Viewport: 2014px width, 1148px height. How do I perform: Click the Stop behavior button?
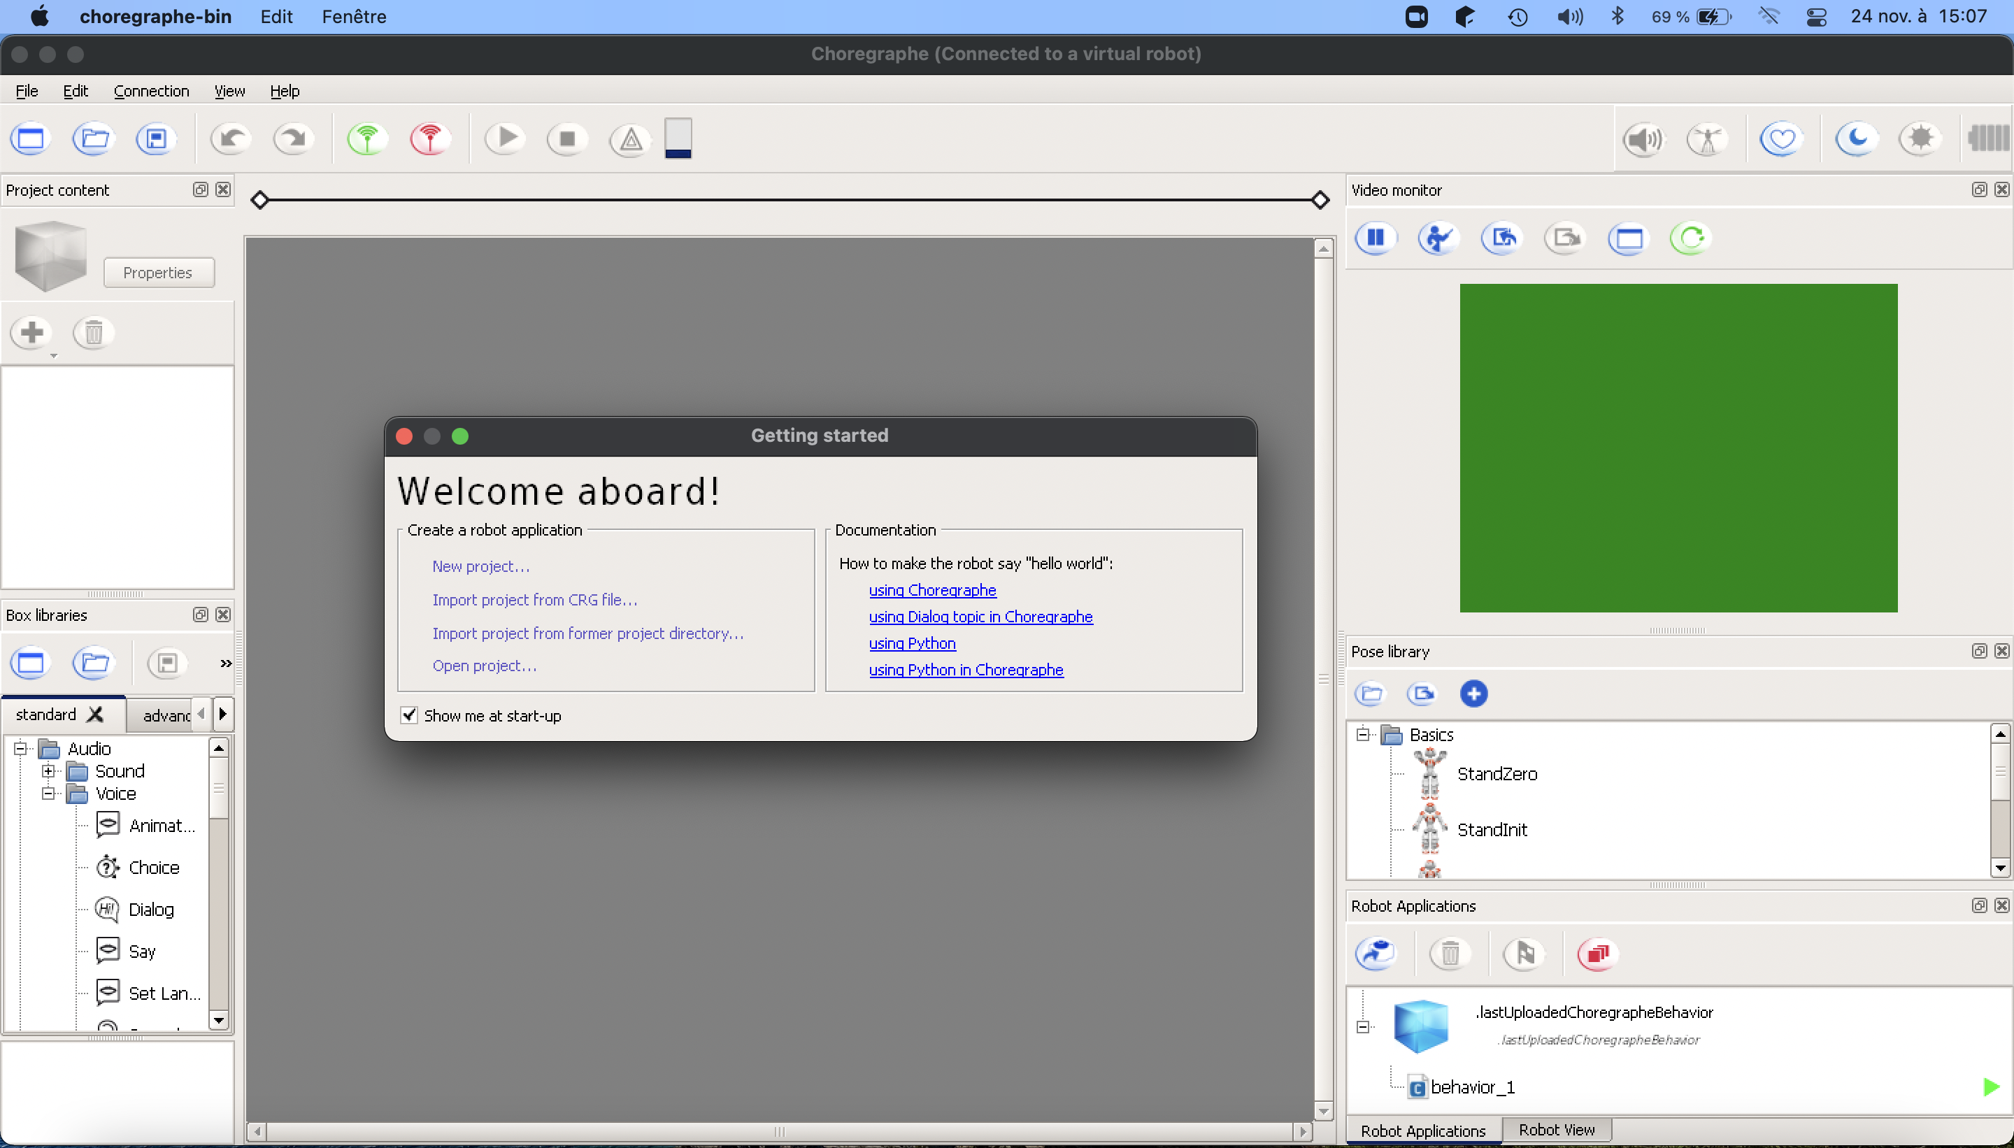point(567,140)
